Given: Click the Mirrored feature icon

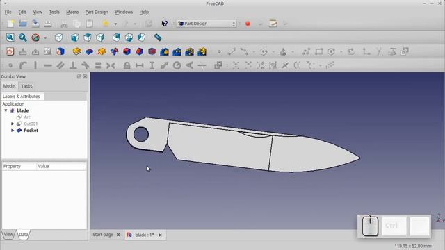Looking at the screenshot, I should [x=164, y=51].
